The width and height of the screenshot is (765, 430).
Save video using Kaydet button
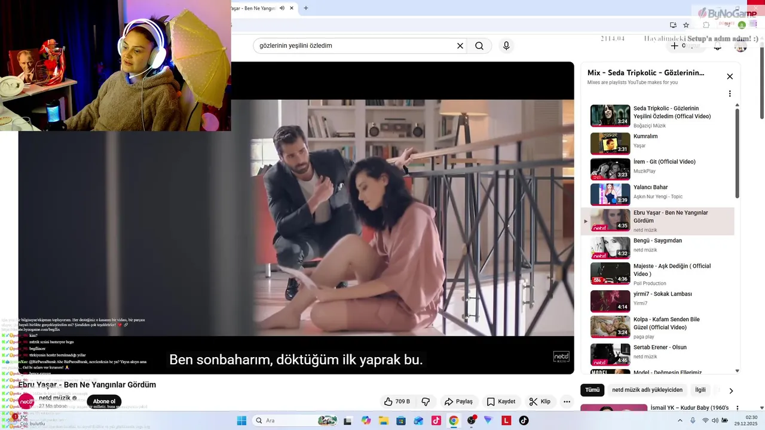(x=501, y=401)
